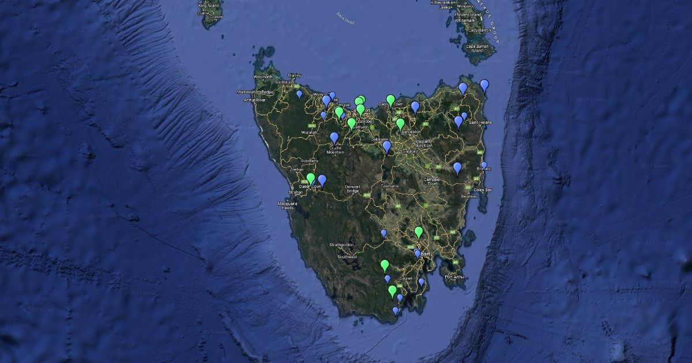Viewport: 692px width, 363px height.
Task: Click the blue pin above Cradle Mountain label
Action: [334, 138]
